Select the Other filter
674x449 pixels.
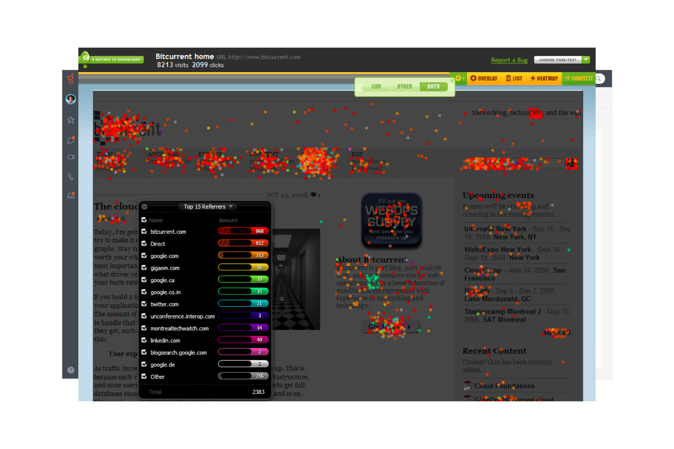405,86
